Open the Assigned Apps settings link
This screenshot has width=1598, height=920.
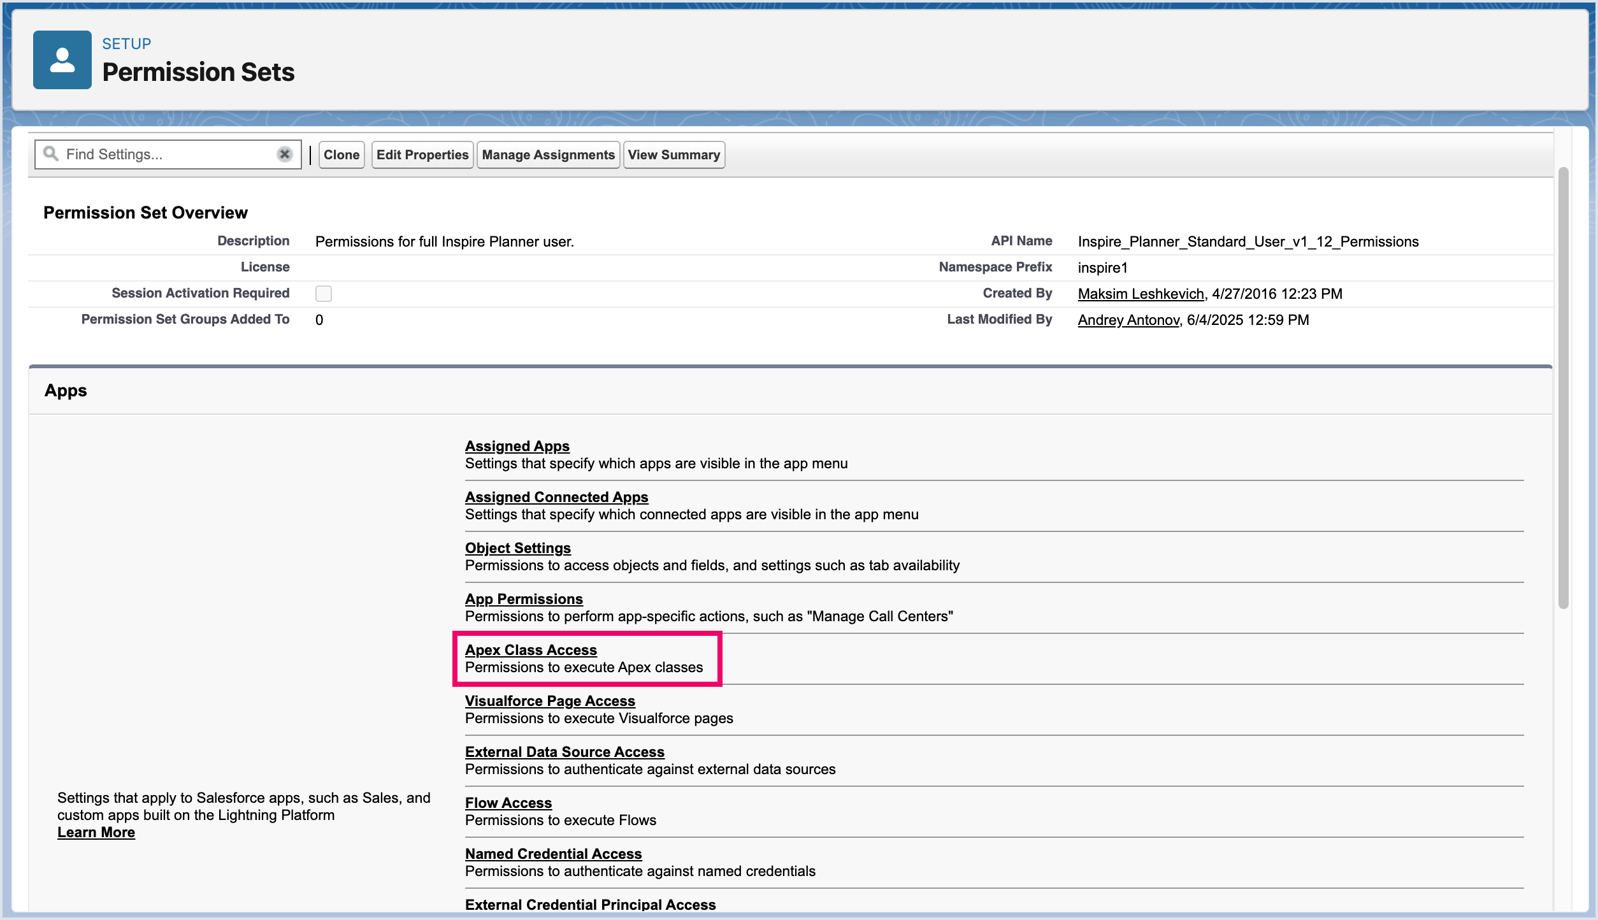[x=517, y=446]
